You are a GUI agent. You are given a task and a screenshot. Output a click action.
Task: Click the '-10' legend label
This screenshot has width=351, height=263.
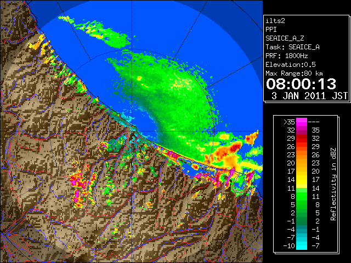tap(289, 246)
